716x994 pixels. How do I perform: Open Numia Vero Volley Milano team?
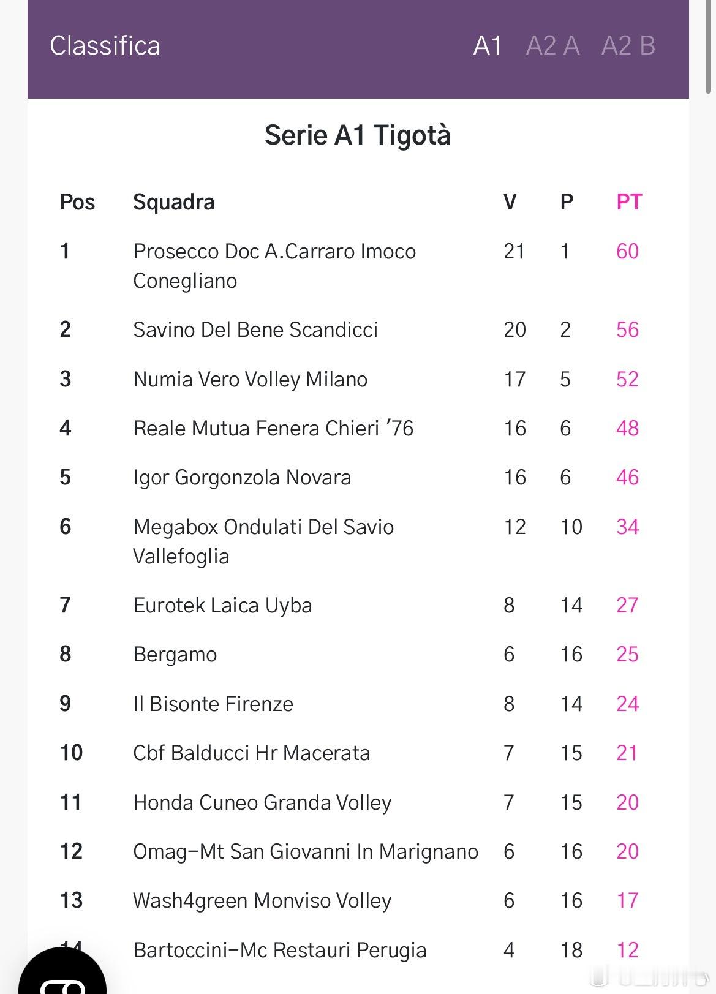(x=250, y=379)
